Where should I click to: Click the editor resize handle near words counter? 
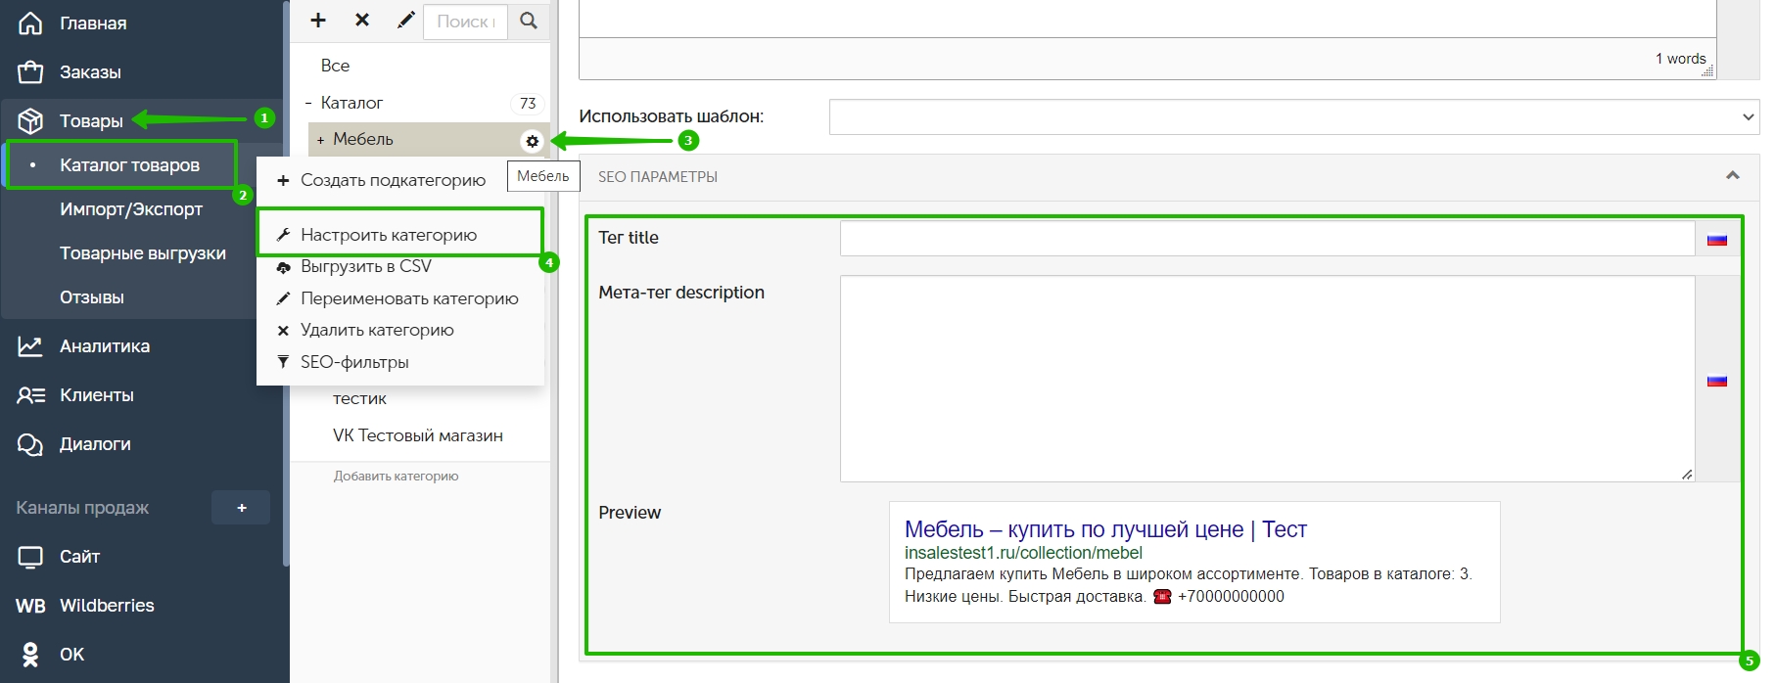pyautogui.click(x=1708, y=71)
